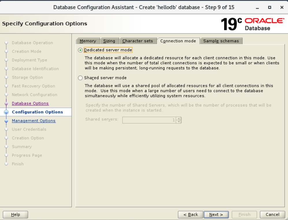Switch to Character sets tab
Screen dimensions: 288x220
(x=138, y=41)
